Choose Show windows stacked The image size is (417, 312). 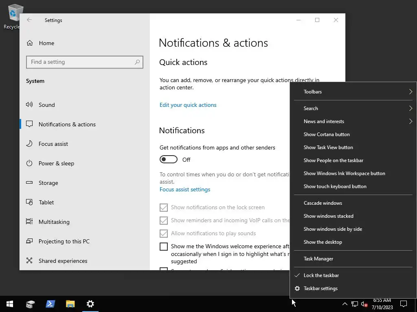tap(353, 216)
